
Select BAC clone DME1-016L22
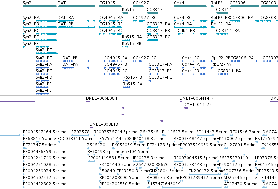[x=231, y=108]
